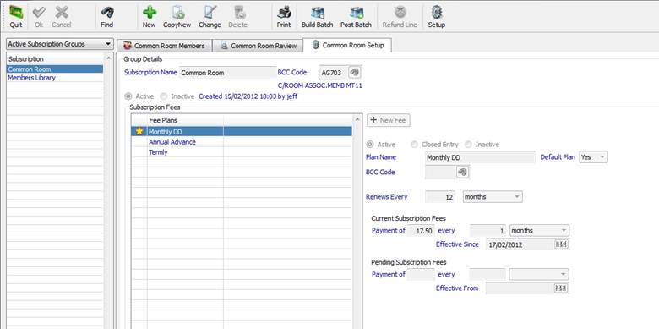
Task: Click the pending Payment of field
Action: [421, 274]
